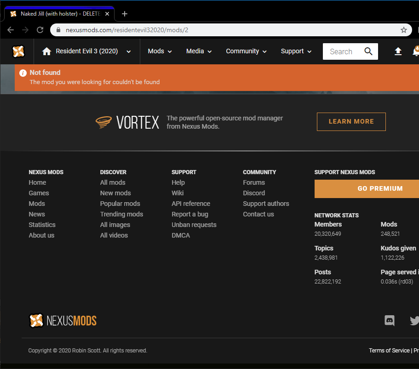Open the All images link
Screen dimensions: 419x369
coord(115,225)
